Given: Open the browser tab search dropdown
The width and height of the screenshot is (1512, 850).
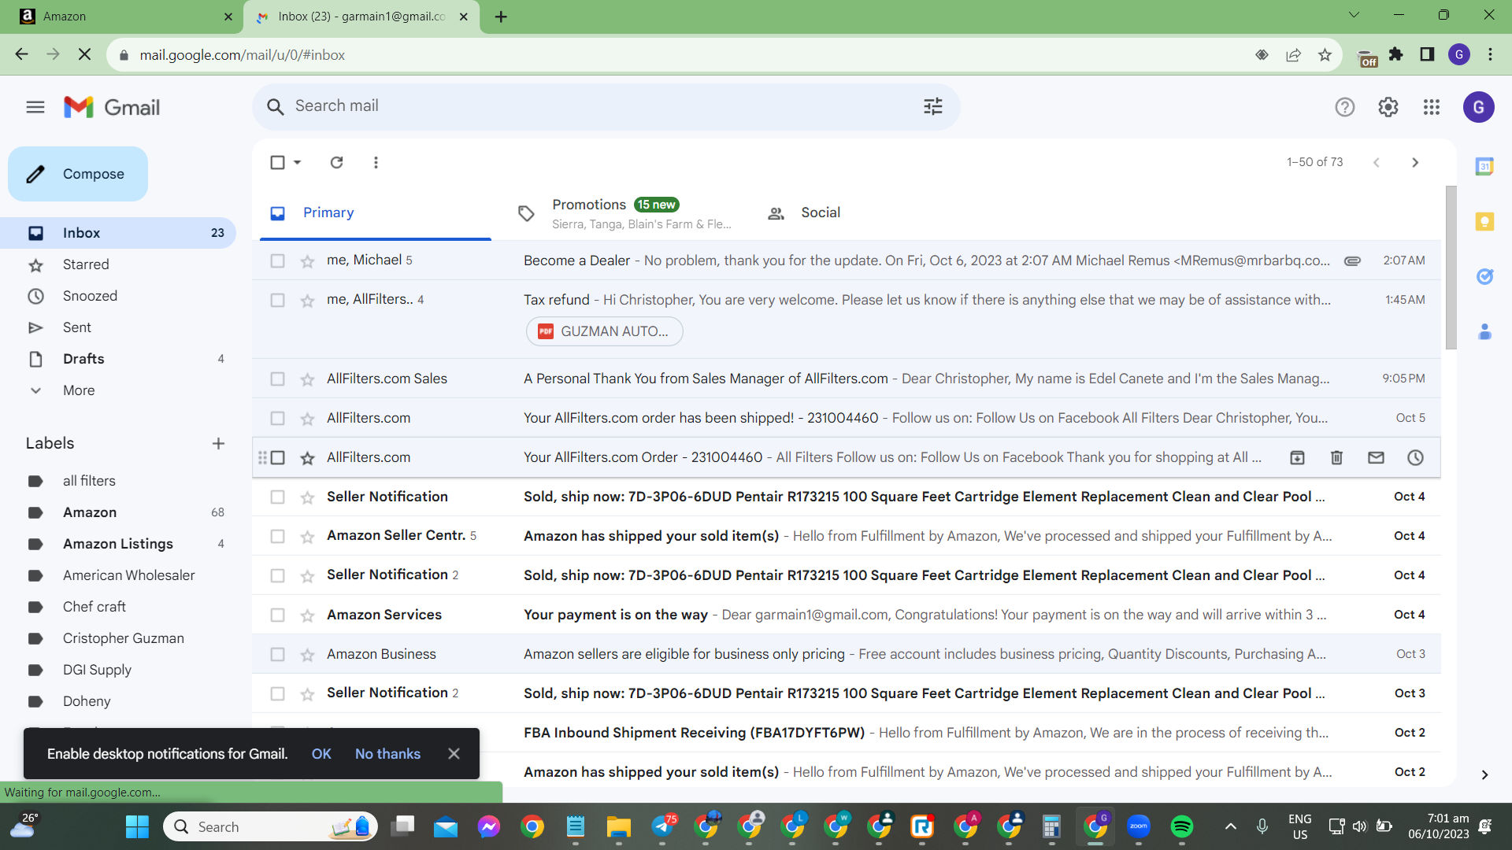Looking at the screenshot, I should (x=1354, y=15).
